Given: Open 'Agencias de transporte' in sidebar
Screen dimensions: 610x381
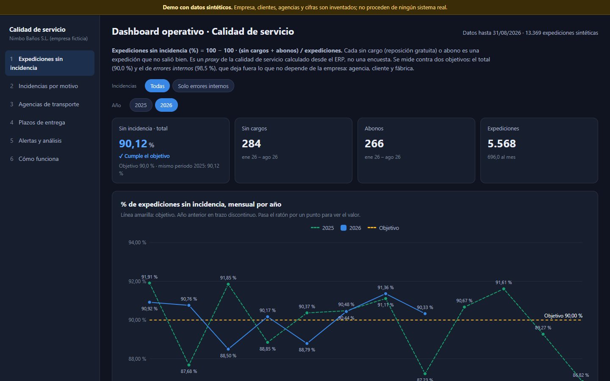Looking at the screenshot, I should click(x=50, y=104).
